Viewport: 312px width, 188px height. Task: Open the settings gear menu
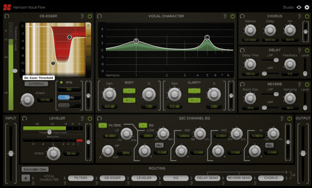click(307, 7)
